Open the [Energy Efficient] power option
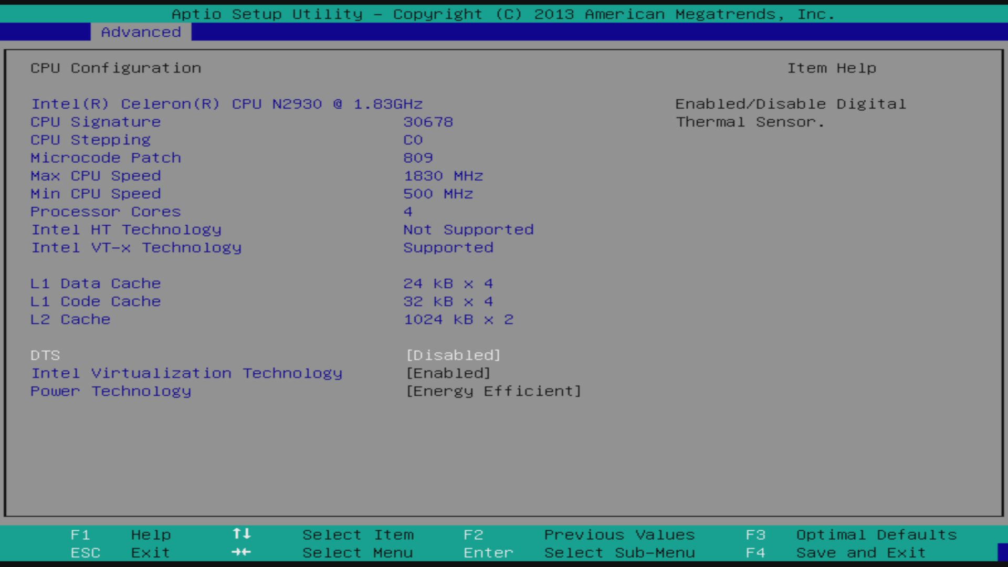 (x=493, y=391)
